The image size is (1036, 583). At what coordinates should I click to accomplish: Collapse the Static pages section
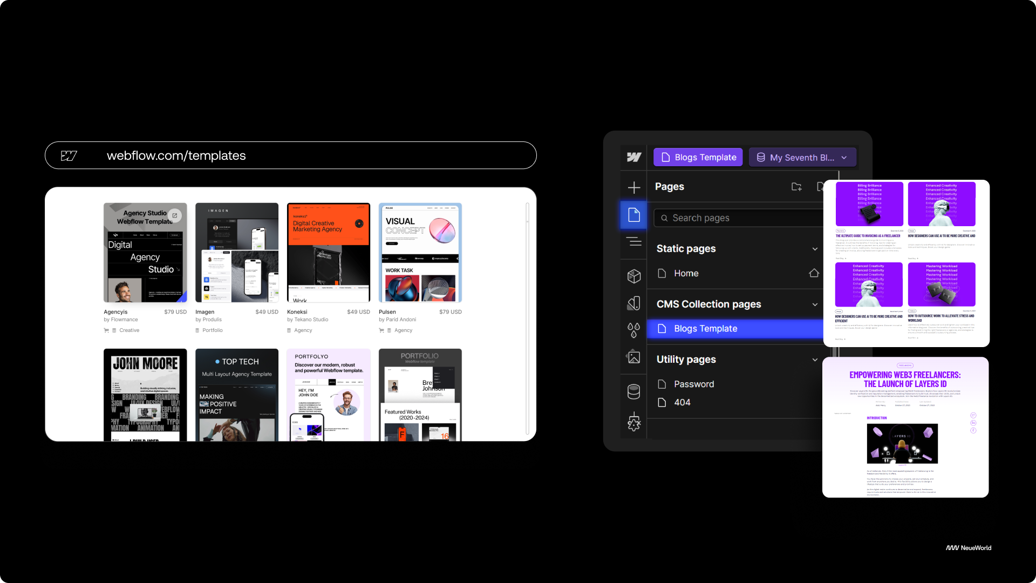pyautogui.click(x=815, y=249)
